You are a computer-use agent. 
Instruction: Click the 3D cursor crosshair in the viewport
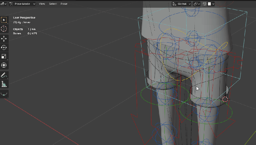pyautogui.click(x=225, y=99)
